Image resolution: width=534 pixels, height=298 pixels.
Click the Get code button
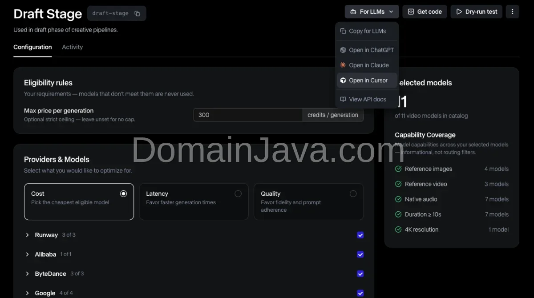(425, 12)
